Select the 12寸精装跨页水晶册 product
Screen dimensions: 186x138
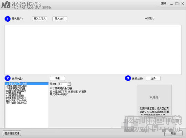point(27,86)
